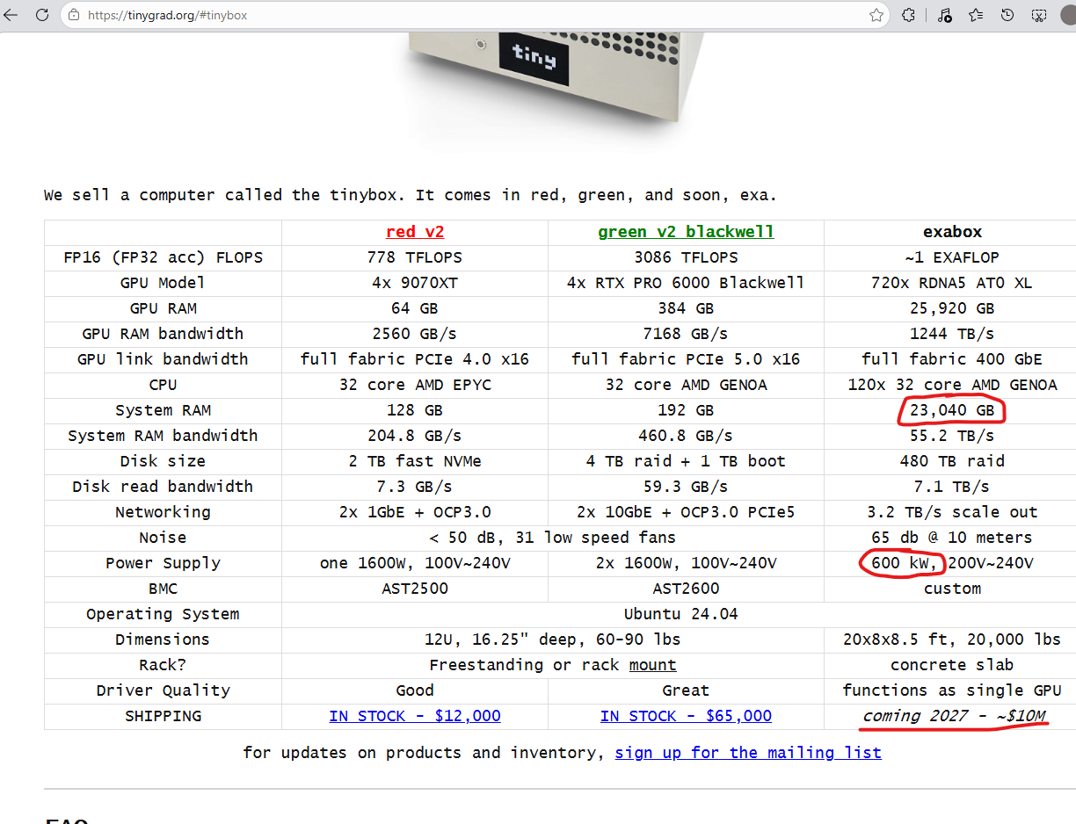
Task: Click the 64 GB GPU RAM cell
Action: (415, 308)
